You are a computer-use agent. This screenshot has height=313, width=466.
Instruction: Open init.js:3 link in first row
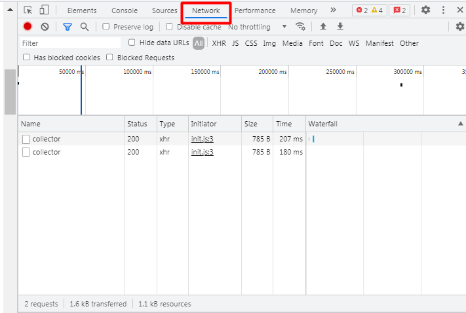click(x=202, y=139)
